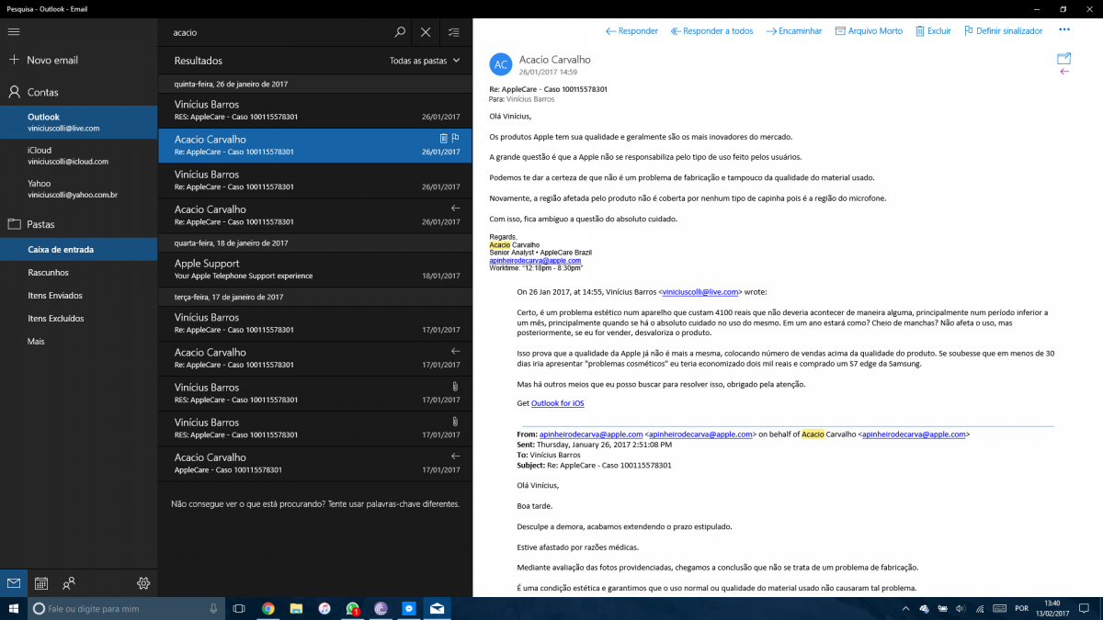
Task: Click Excluir in the message toolbar
Action: [933, 31]
